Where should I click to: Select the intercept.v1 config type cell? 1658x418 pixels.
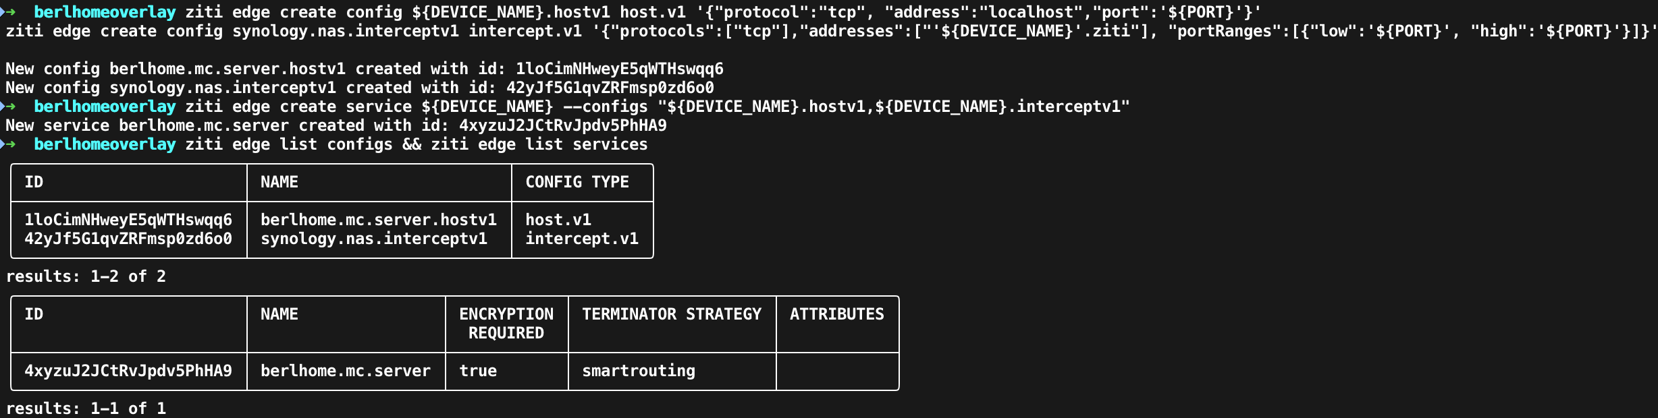(581, 239)
